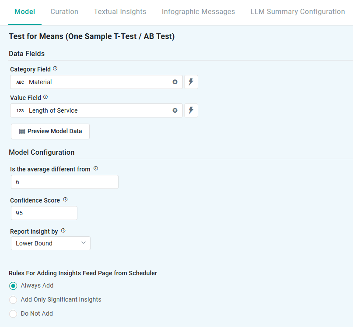The height and width of the screenshot is (327, 353).
Task: Click info icon beside 'Is the average different from'
Action: pos(96,169)
